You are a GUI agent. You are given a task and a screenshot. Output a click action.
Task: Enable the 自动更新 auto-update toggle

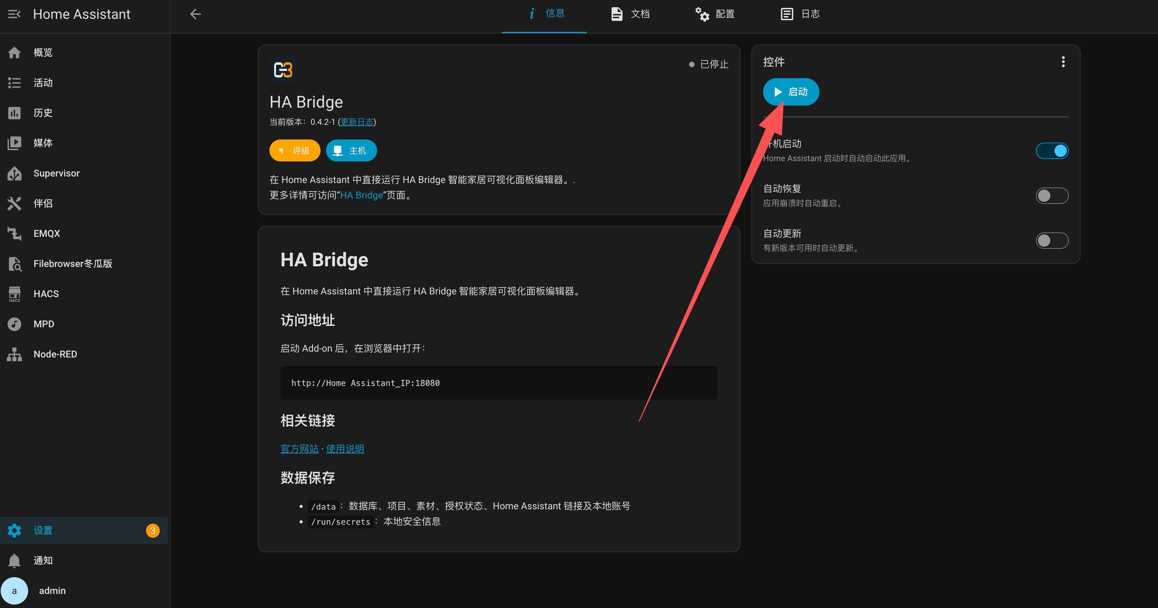pyautogui.click(x=1052, y=240)
